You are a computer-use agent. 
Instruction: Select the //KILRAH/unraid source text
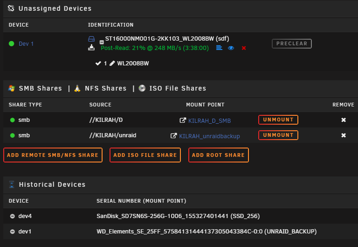tap(113, 135)
